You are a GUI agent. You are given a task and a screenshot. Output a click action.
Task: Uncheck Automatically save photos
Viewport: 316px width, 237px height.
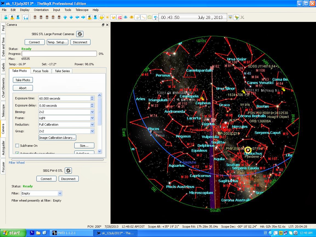[x=17, y=153]
